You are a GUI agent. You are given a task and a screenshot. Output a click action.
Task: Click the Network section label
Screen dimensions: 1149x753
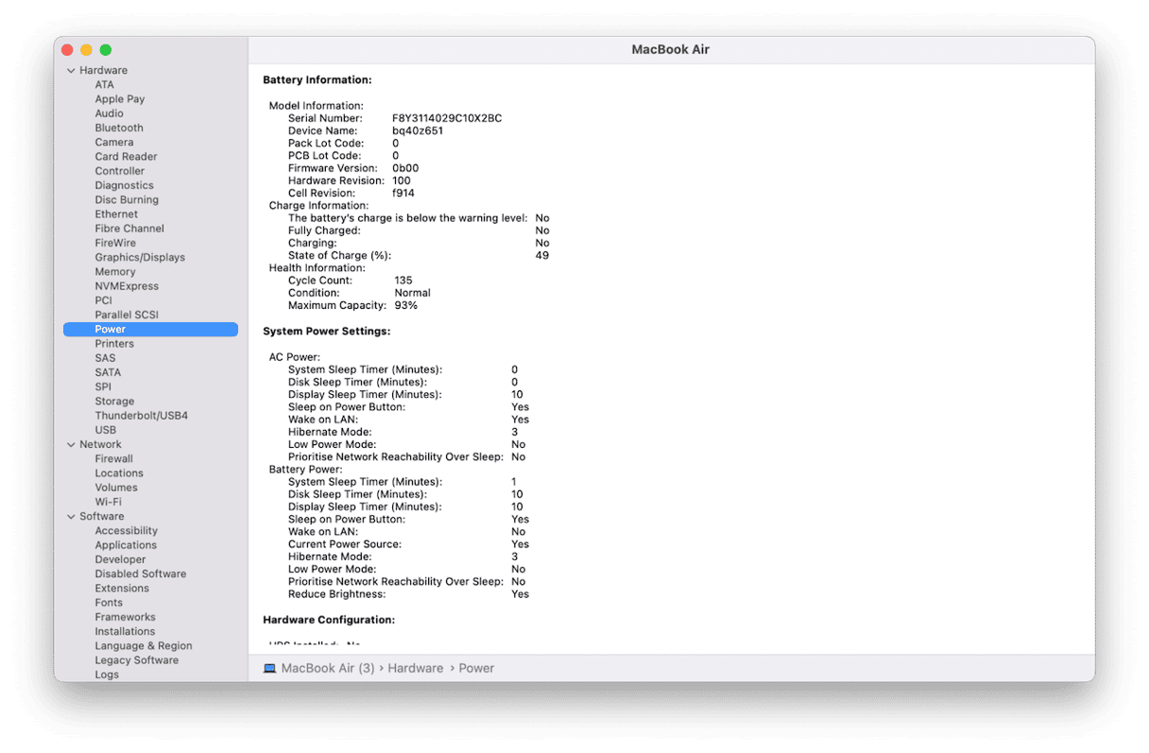tap(100, 445)
